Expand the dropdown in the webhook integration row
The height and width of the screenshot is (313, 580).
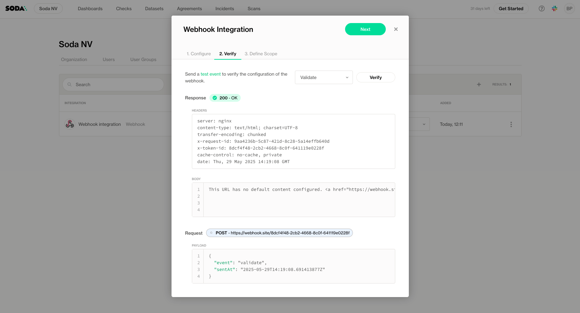coord(423,124)
